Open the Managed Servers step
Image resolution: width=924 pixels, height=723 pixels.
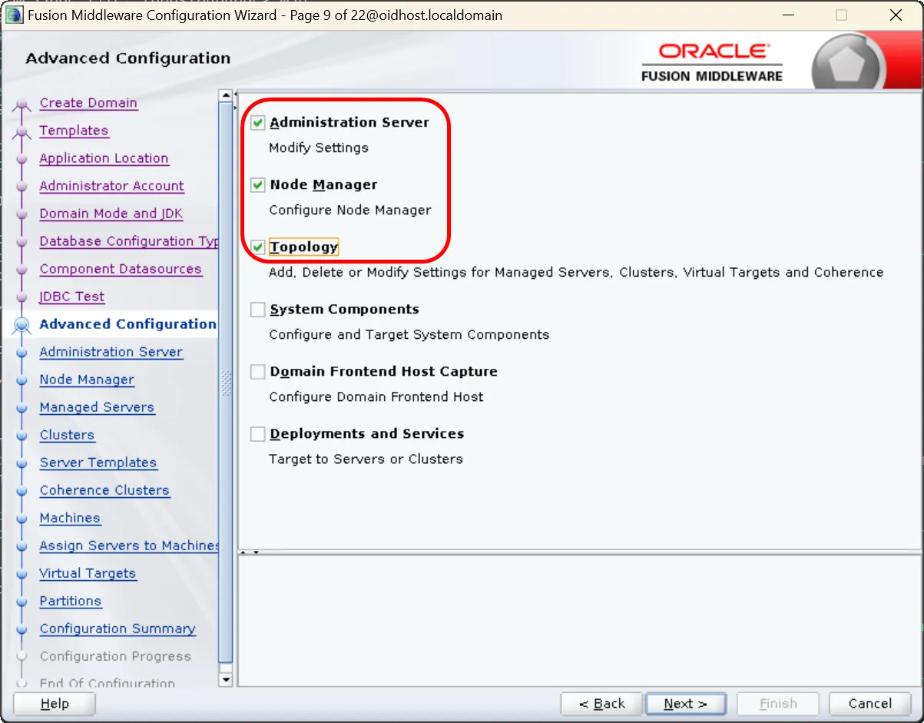[97, 407]
